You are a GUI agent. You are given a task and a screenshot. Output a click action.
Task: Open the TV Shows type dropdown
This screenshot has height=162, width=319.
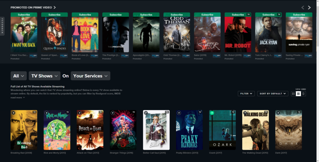(x=44, y=76)
